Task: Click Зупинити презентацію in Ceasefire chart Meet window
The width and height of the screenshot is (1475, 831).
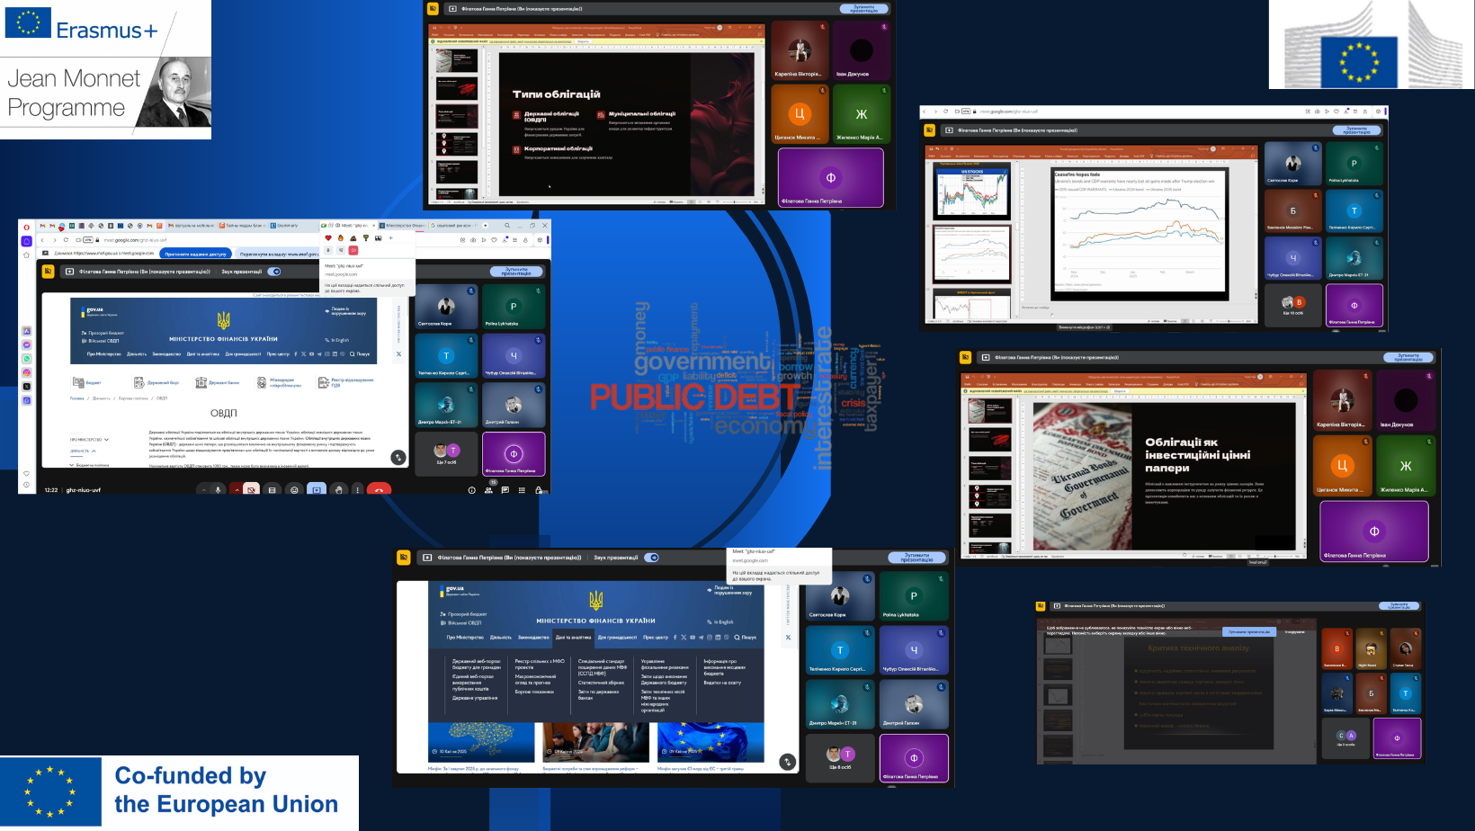Action: click(1356, 130)
